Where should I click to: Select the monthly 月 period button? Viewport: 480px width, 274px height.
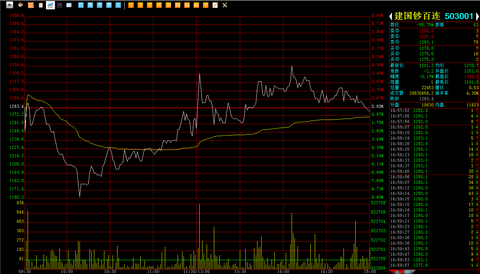point(100,5)
